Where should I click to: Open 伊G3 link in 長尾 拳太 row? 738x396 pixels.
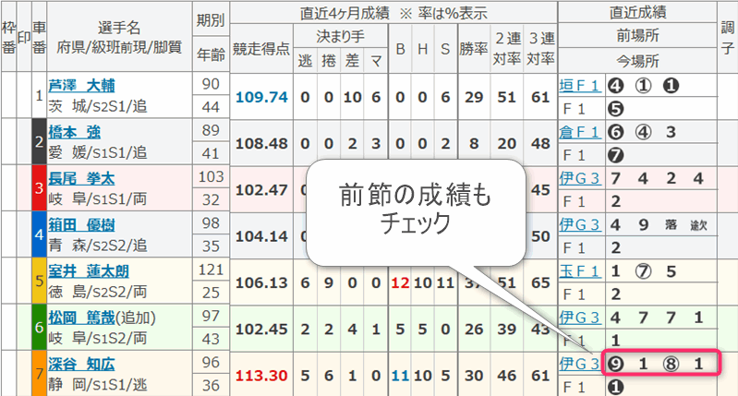[x=580, y=179]
